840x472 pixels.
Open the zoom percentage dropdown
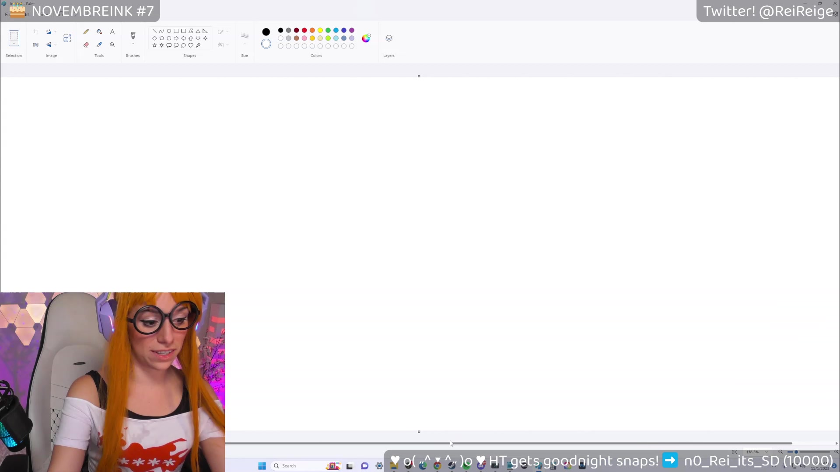(766, 452)
